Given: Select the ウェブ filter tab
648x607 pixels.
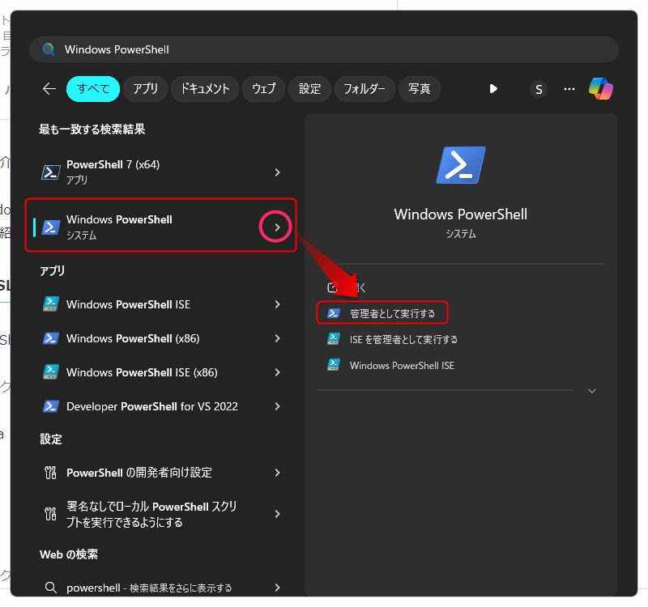Looking at the screenshot, I should [264, 89].
